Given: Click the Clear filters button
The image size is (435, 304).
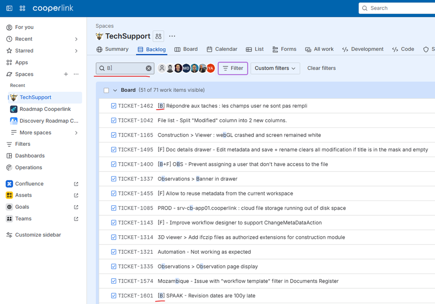Looking at the screenshot, I should (x=321, y=68).
